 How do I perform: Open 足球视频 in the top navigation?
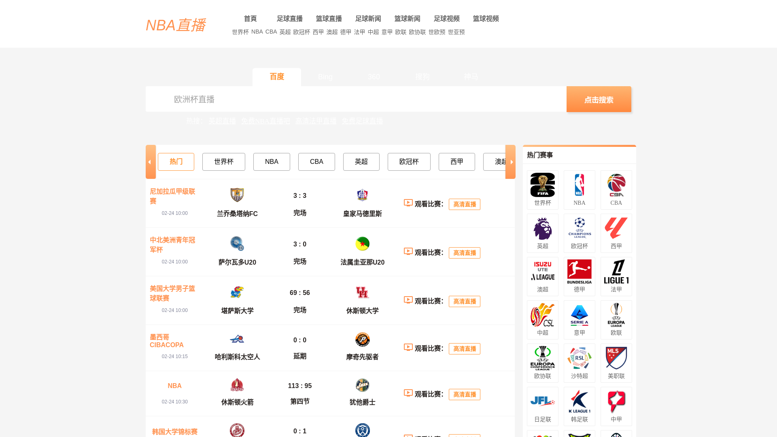click(x=446, y=19)
